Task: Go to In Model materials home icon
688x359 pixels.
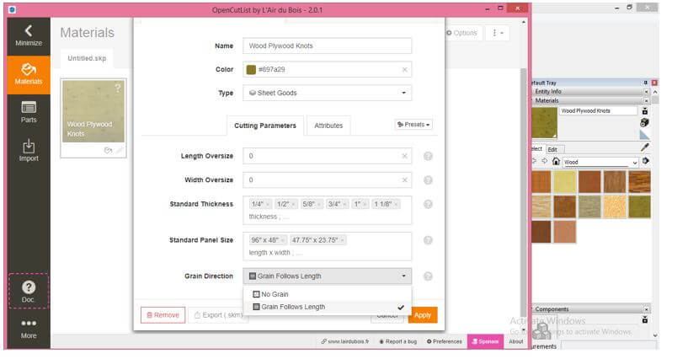Action: click(x=556, y=162)
